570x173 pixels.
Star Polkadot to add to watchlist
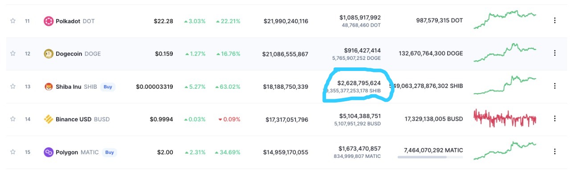[13, 21]
